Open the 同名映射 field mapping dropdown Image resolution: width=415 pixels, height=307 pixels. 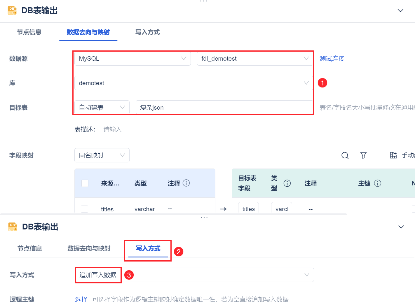pos(102,155)
